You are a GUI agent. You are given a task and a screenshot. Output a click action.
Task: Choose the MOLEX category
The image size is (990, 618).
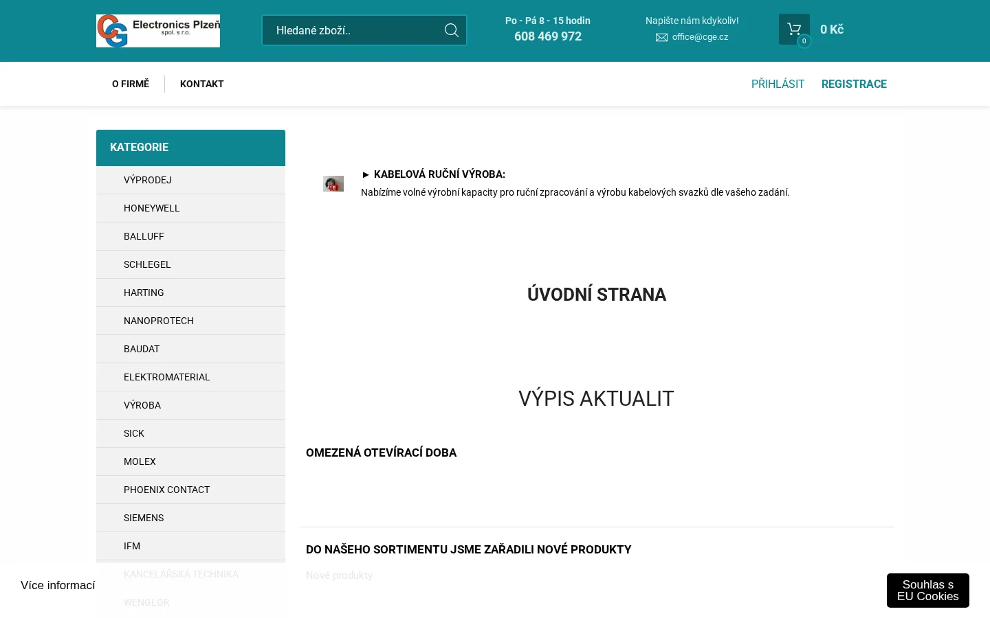pos(190,461)
